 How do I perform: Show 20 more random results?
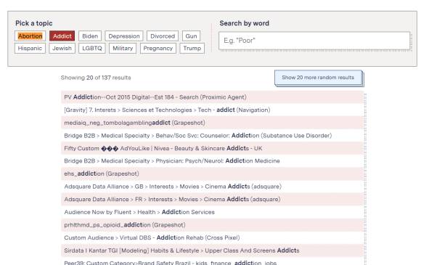(318, 78)
